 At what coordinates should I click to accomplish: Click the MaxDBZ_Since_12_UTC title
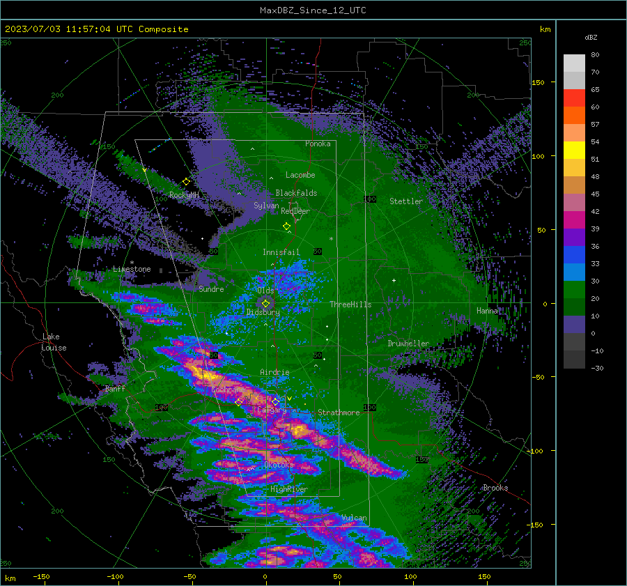(x=313, y=10)
